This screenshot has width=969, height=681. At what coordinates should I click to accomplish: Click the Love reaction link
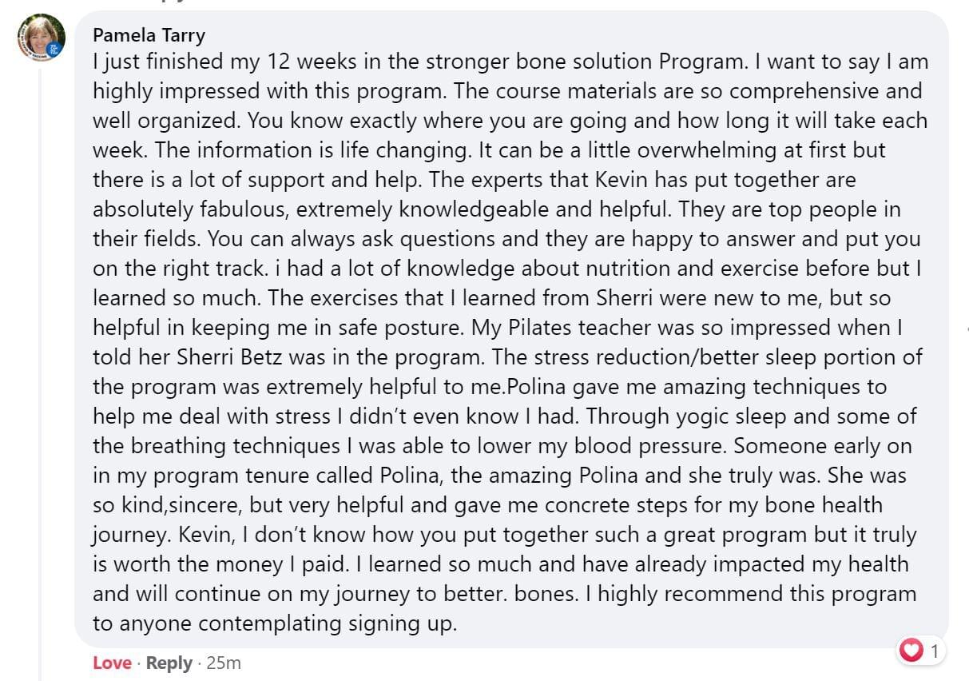112,663
